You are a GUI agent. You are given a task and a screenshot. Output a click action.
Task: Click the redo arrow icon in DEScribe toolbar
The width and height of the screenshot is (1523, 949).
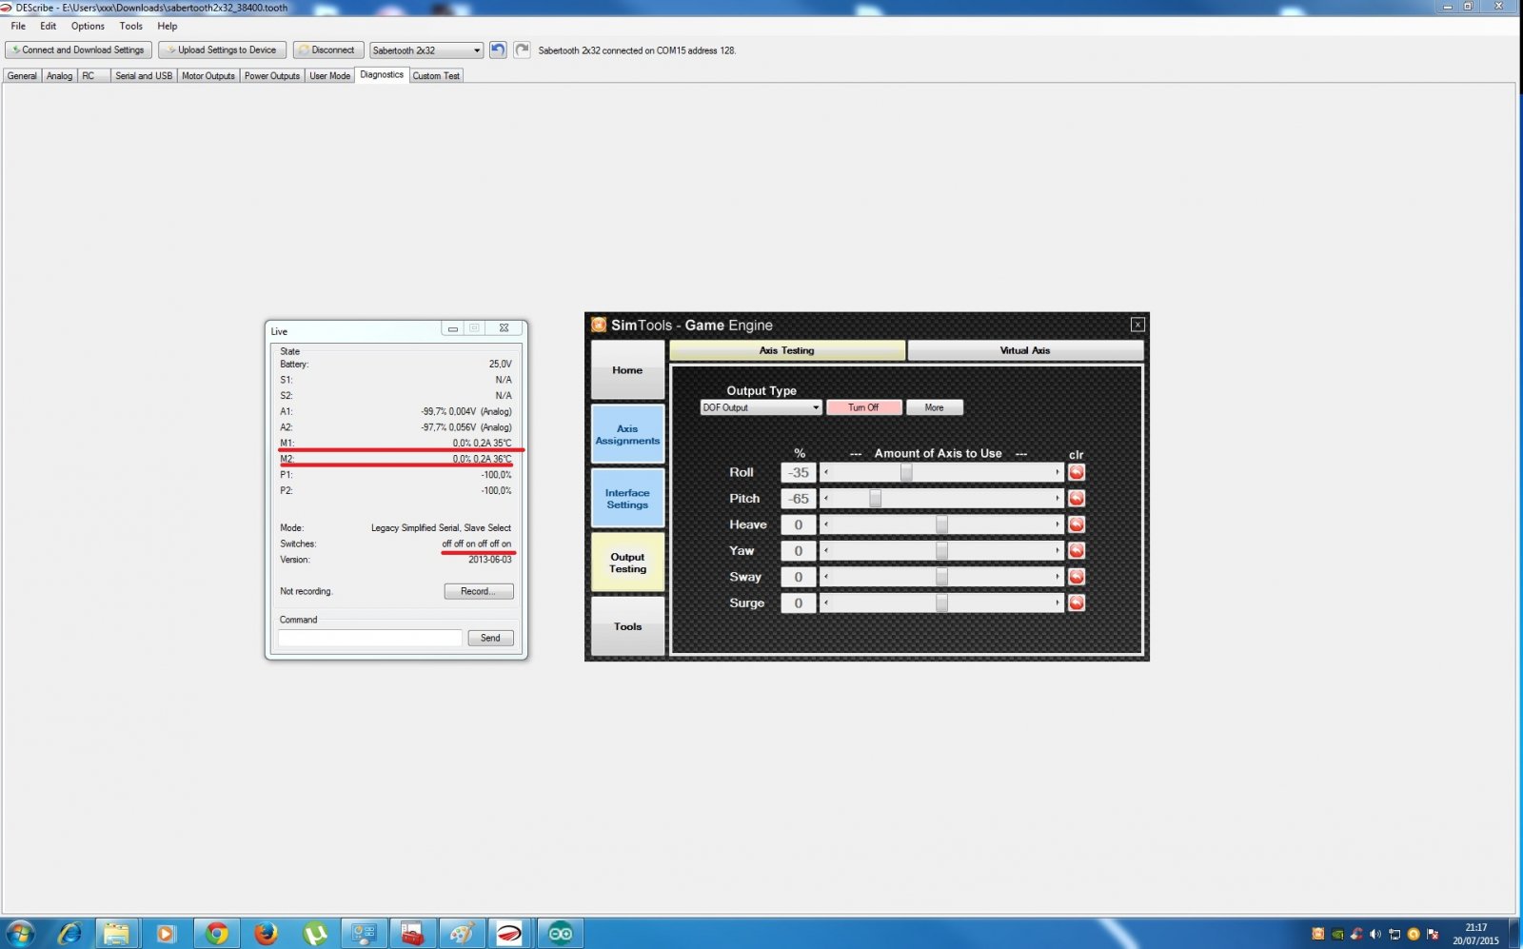[x=522, y=49]
